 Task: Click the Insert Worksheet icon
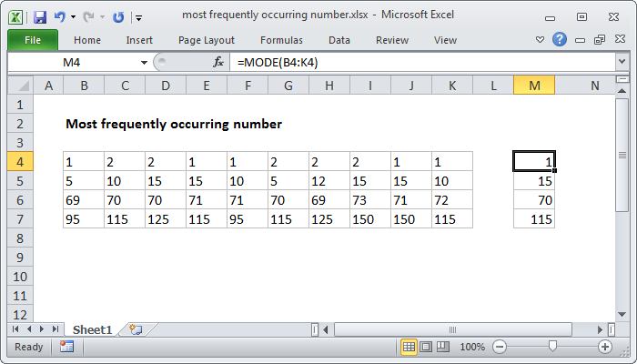coord(136,329)
